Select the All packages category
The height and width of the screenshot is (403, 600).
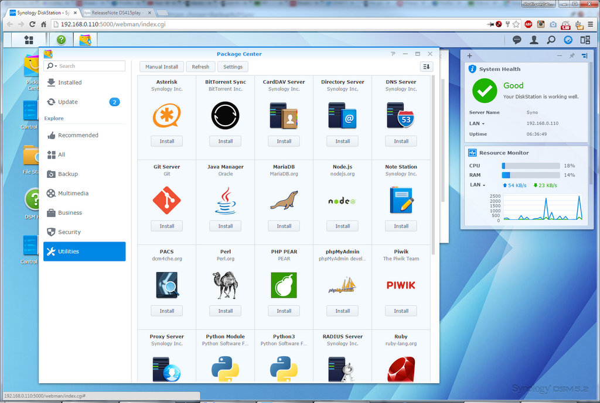coord(84,154)
